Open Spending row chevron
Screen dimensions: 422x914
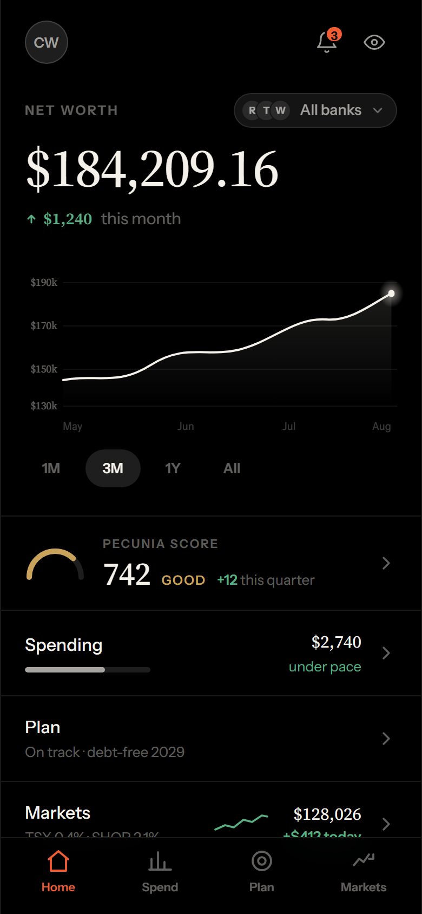click(x=386, y=653)
